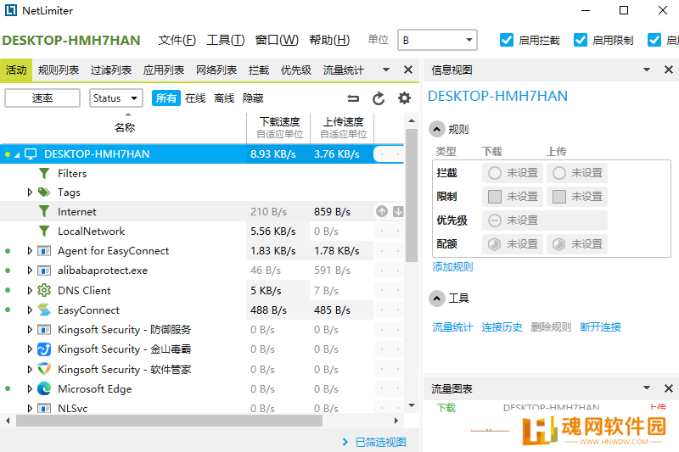Click the refresh icon in Activity toolbar
The width and height of the screenshot is (679, 452).
pos(379,98)
